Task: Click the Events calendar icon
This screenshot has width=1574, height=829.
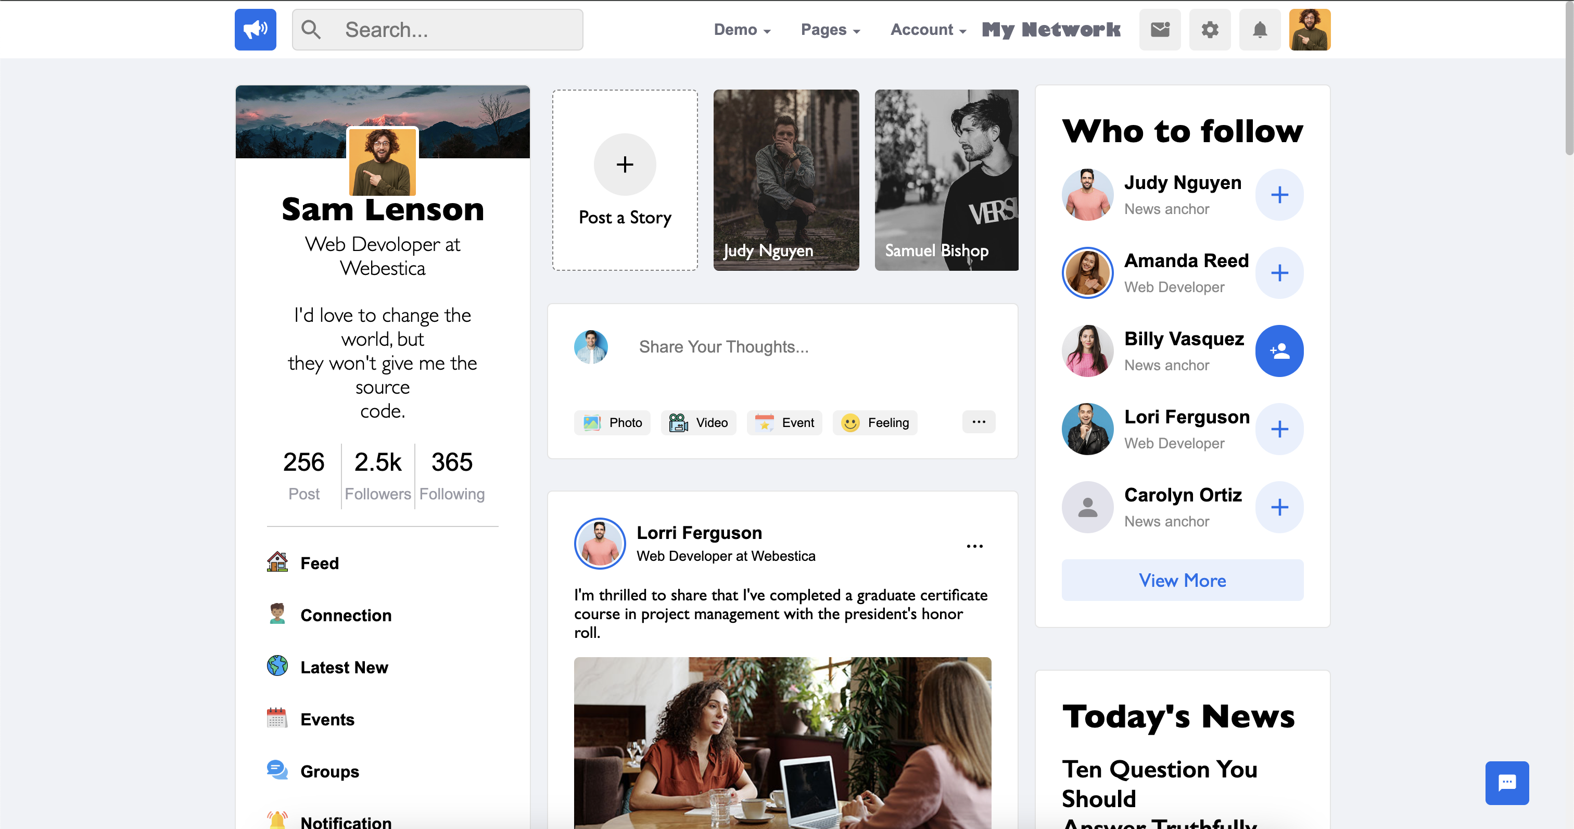Action: [x=277, y=718]
